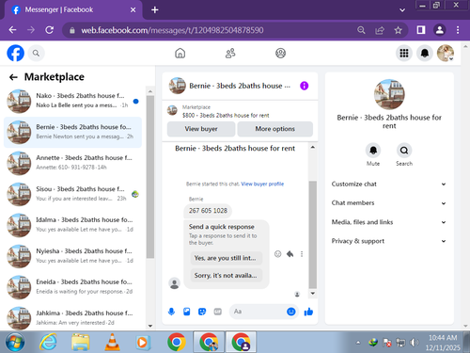Open Idalma conversation in Marketplace list
Screen dimensions: 470x353
72,225
